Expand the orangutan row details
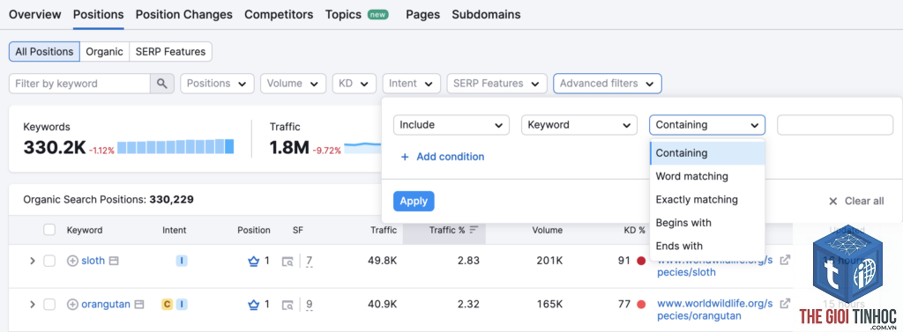Image resolution: width=903 pixels, height=332 pixels. pos(33,305)
